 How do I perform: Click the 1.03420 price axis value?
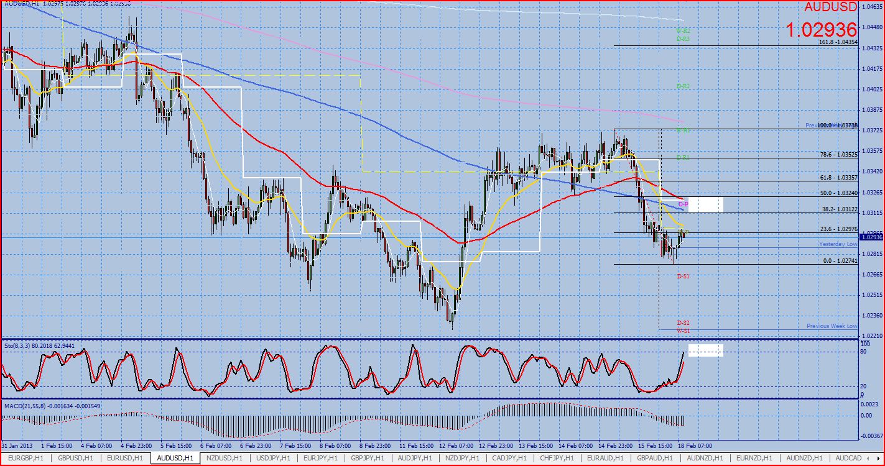871,171
